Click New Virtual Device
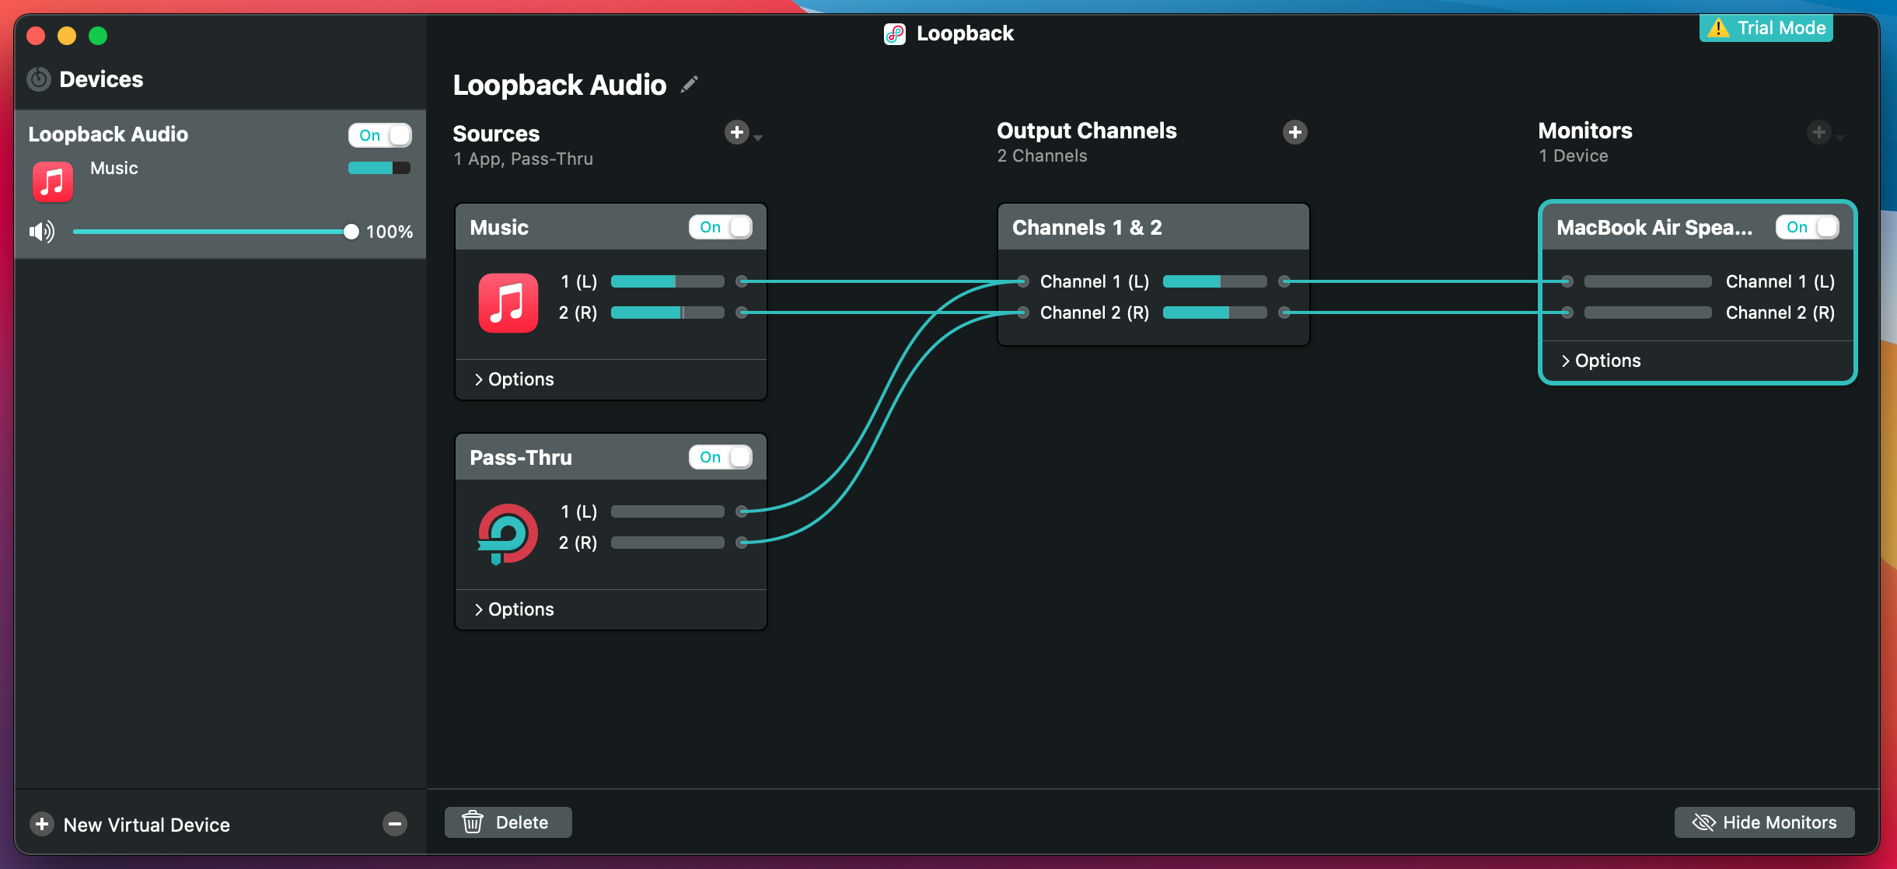The width and height of the screenshot is (1897, 869). coord(146,825)
